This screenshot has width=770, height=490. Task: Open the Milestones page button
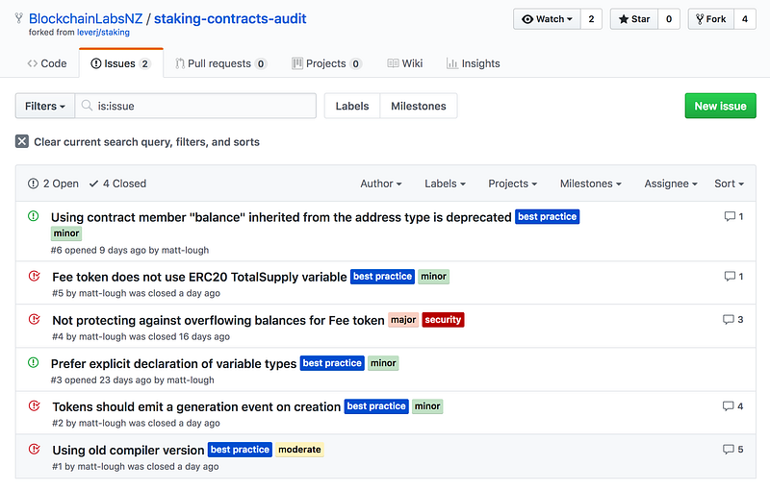pos(419,106)
